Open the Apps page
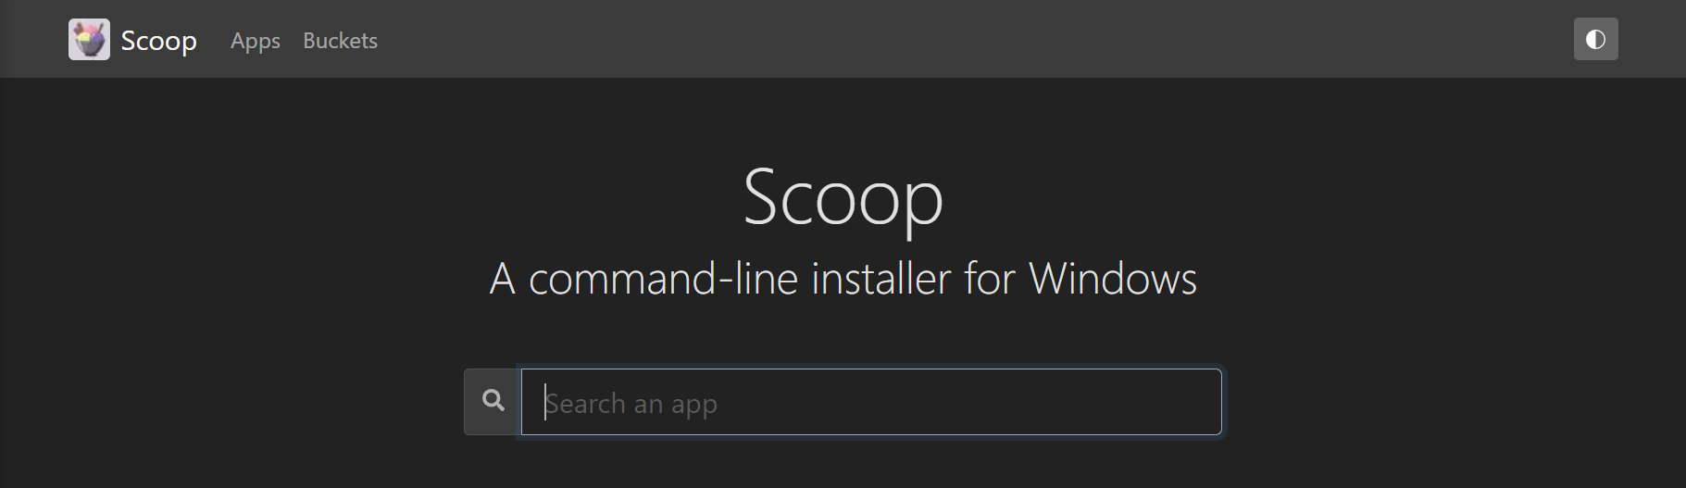Screen dimensions: 1686x488 [256, 41]
